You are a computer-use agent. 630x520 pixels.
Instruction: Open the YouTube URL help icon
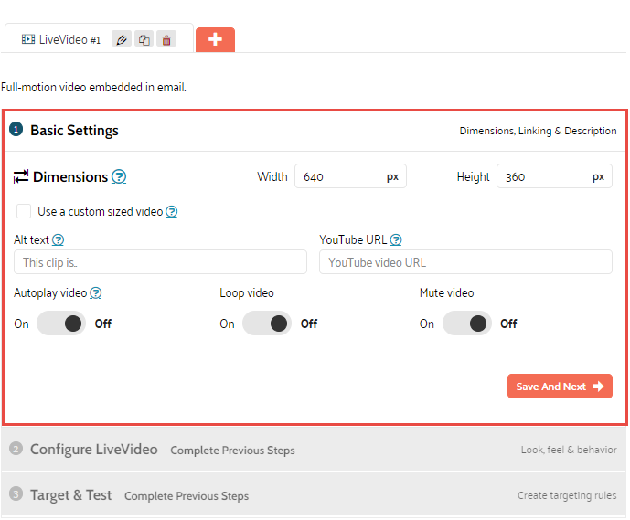click(x=396, y=240)
